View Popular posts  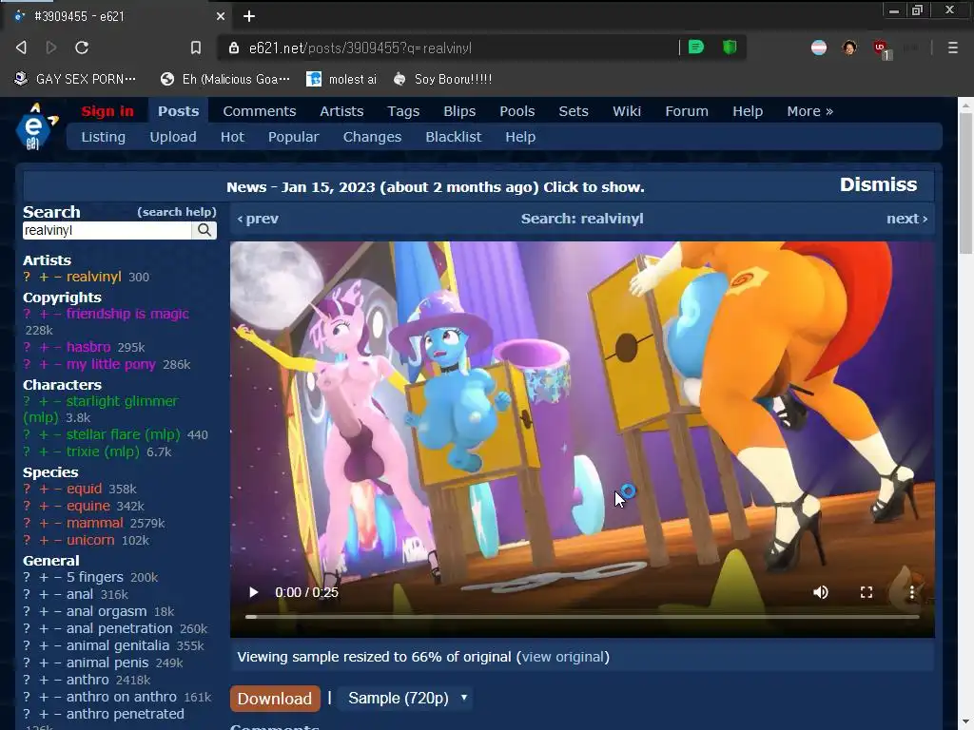point(293,137)
